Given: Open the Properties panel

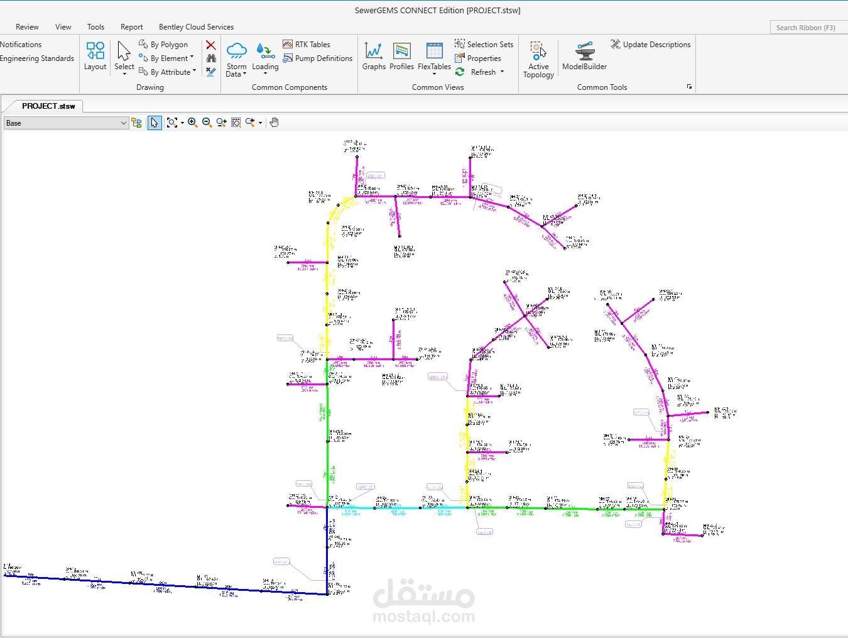Looking at the screenshot, I should tap(478, 58).
